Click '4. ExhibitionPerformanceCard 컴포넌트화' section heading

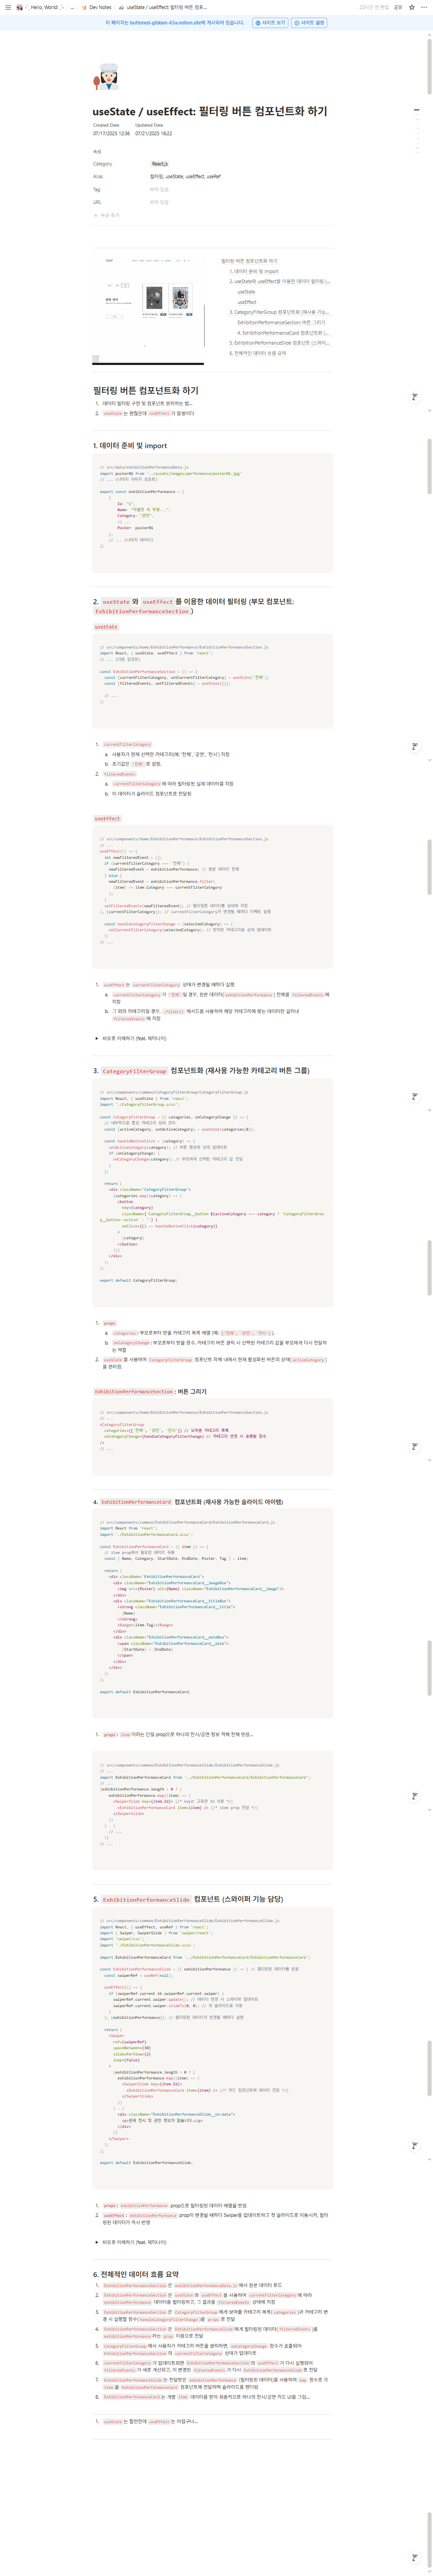188,1502
